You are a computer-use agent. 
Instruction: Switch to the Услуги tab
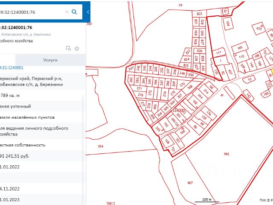click(x=50, y=60)
